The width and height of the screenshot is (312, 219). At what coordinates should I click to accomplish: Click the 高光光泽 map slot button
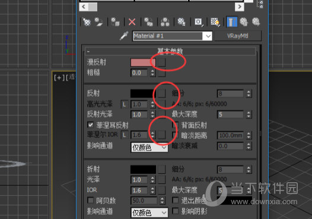[x=161, y=104]
